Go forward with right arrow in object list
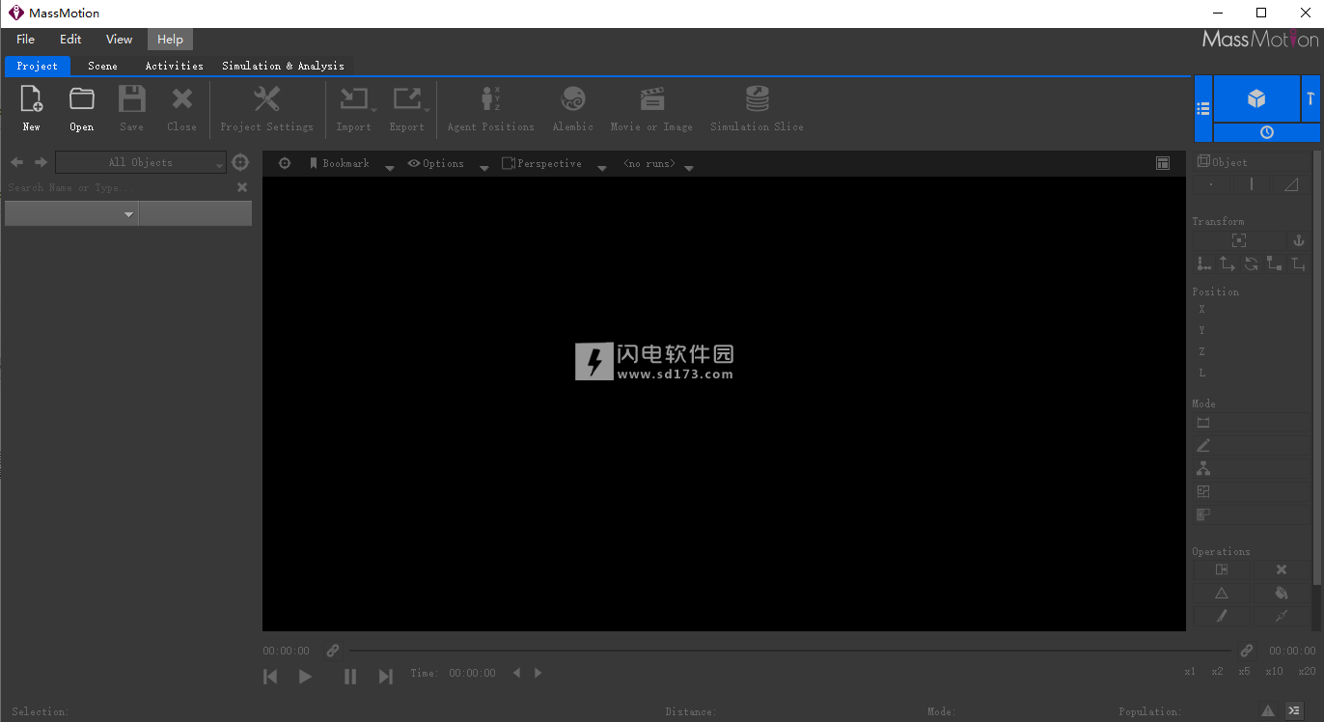This screenshot has height=722, width=1324. coord(41,162)
